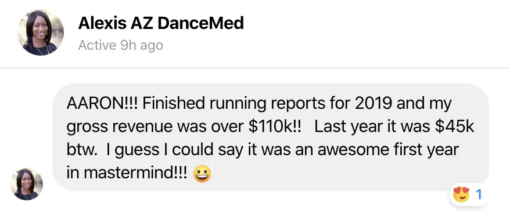Viewport: 510px width, 220px height.
Task: Click the $45k amount in the message
Action: 455,127
